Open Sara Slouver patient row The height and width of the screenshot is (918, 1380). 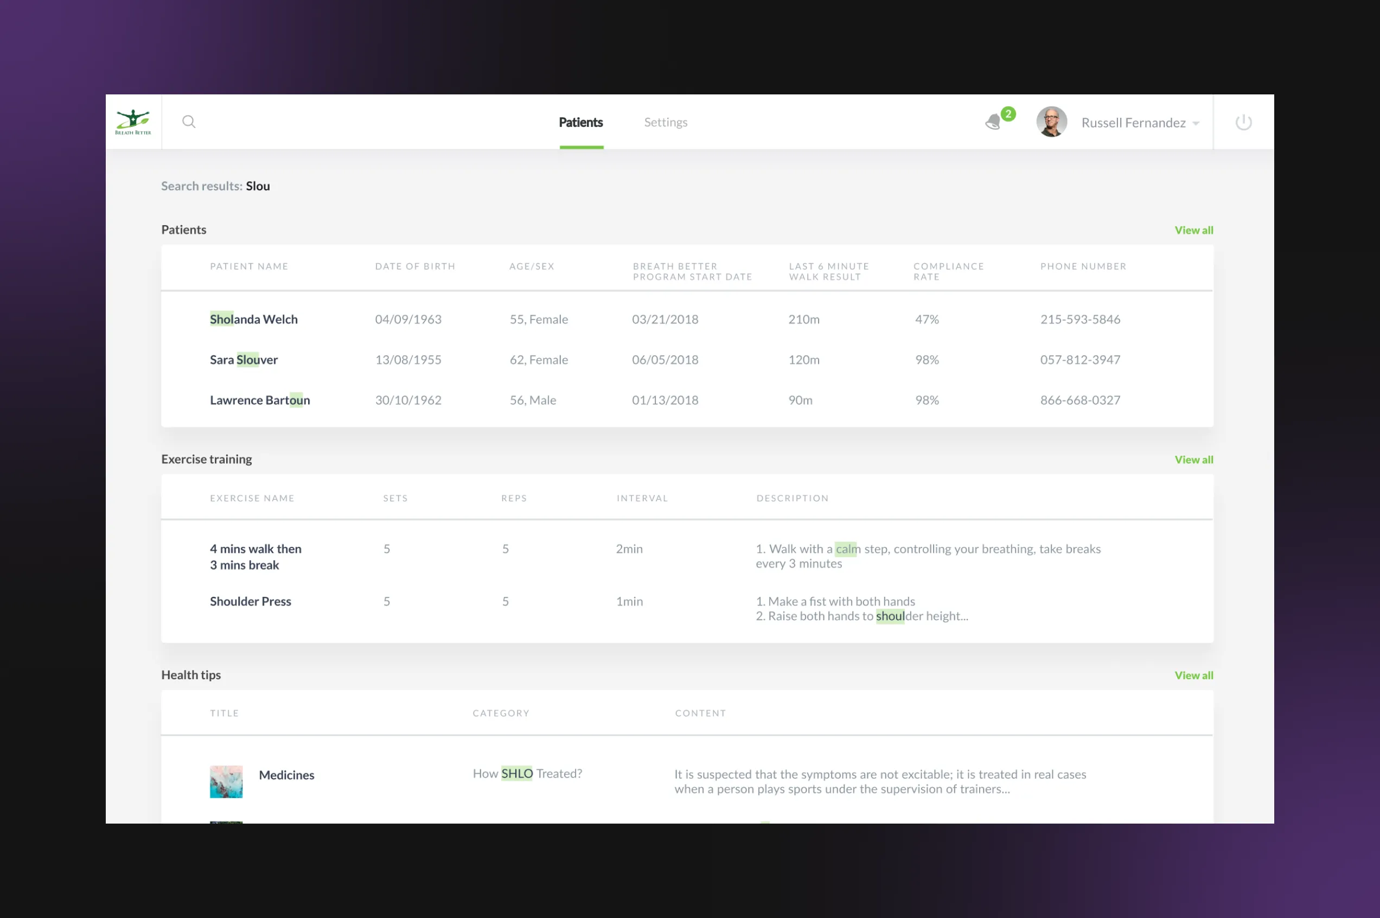(244, 360)
